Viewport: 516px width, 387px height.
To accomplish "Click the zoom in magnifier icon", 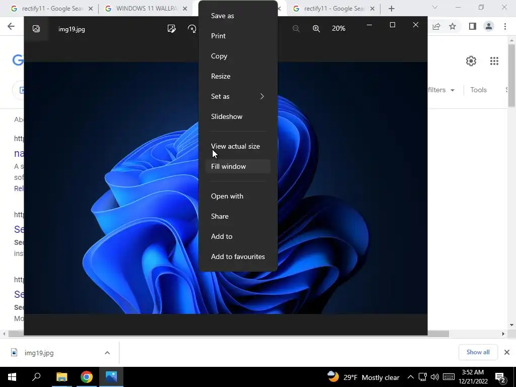I will pyautogui.click(x=316, y=29).
